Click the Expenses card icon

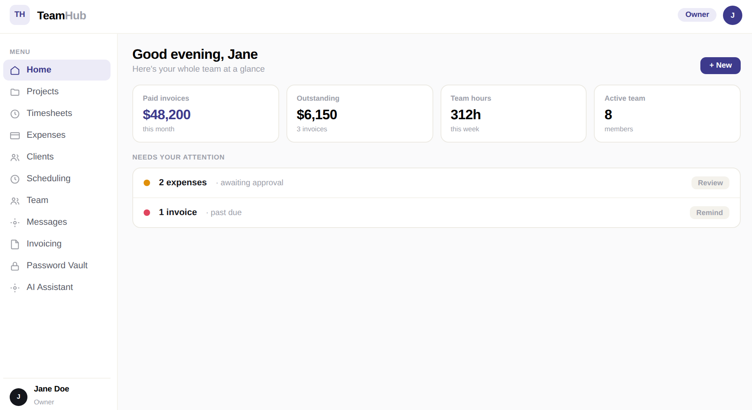15,136
